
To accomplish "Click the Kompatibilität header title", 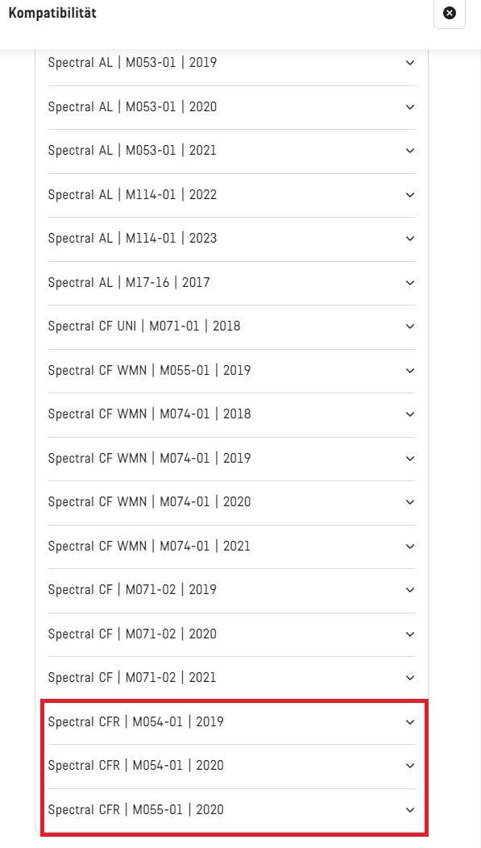I will coord(52,13).
